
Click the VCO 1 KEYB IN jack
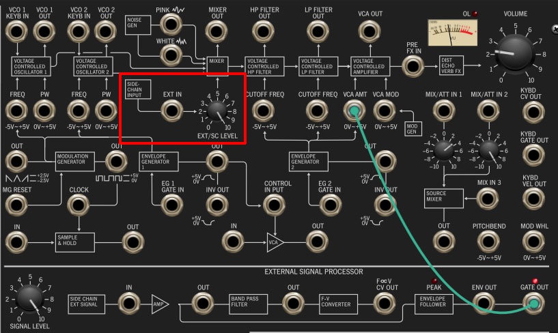16,31
